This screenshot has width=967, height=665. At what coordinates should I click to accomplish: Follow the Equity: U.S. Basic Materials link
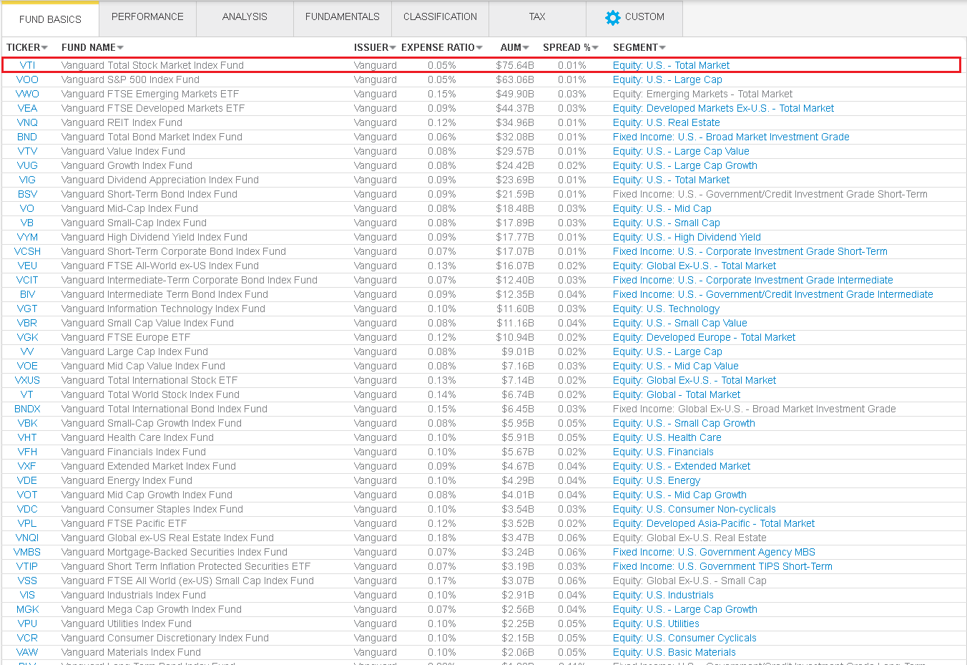[x=674, y=652]
